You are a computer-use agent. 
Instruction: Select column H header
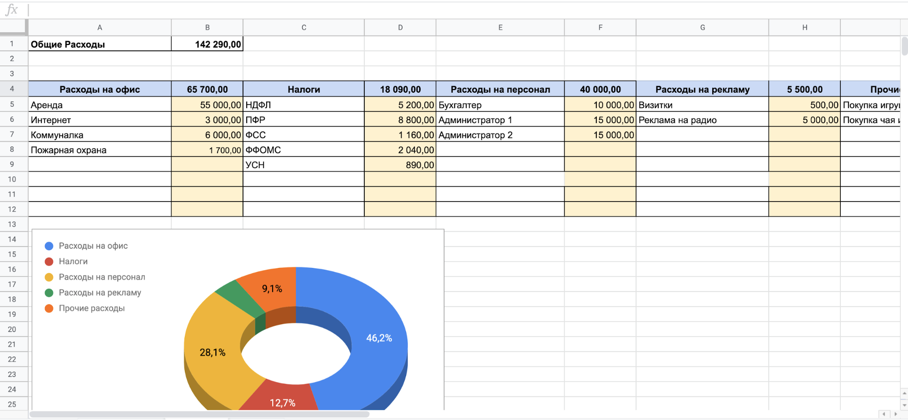pos(804,28)
